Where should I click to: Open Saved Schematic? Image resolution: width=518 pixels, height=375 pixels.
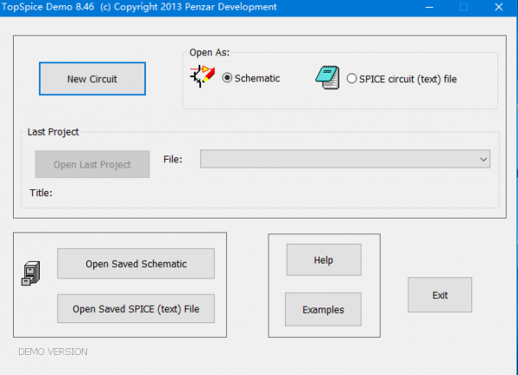click(136, 264)
